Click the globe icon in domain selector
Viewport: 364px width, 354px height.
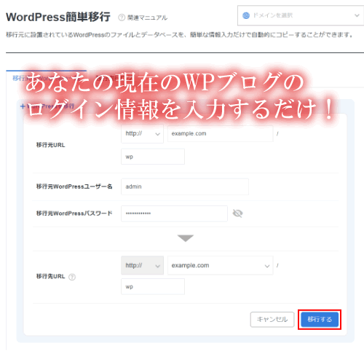tap(246, 15)
